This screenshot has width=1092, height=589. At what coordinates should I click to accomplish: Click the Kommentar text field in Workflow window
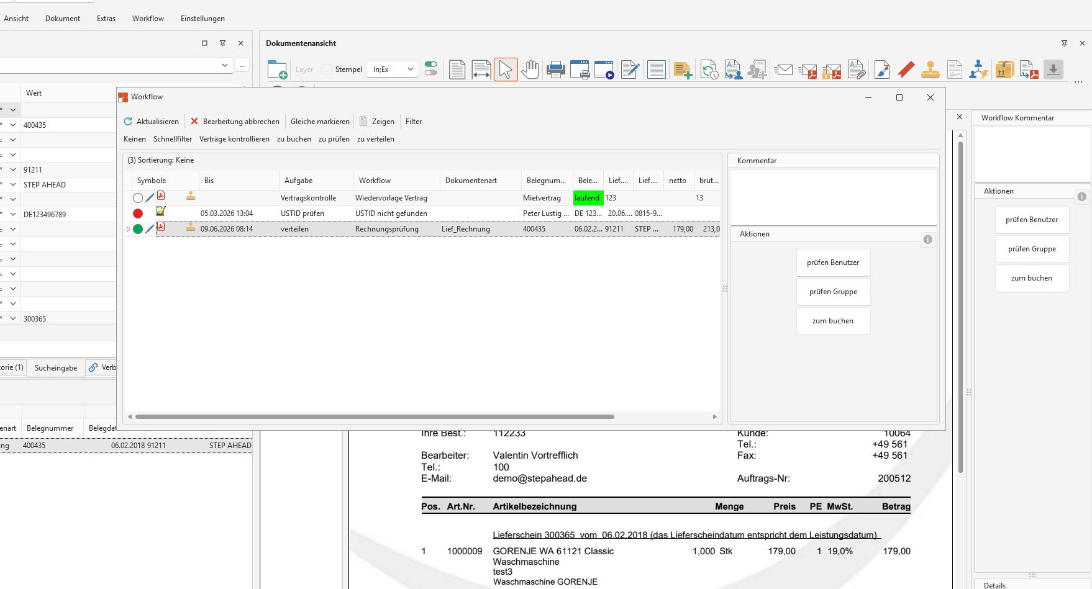pos(833,197)
